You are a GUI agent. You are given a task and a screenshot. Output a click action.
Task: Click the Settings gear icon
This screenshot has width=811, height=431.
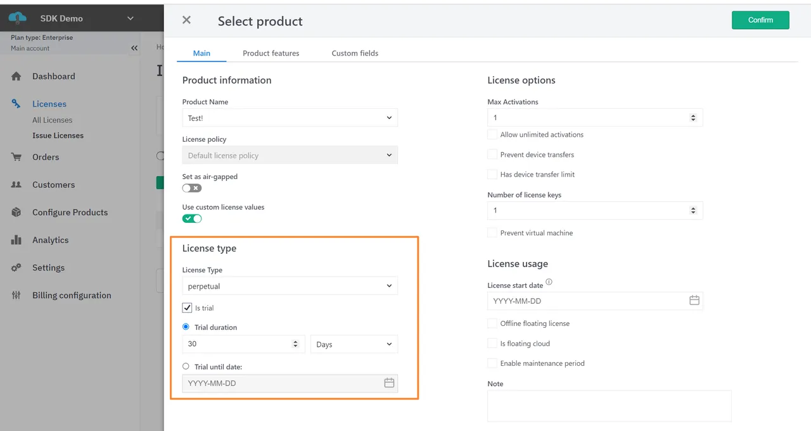click(x=16, y=267)
